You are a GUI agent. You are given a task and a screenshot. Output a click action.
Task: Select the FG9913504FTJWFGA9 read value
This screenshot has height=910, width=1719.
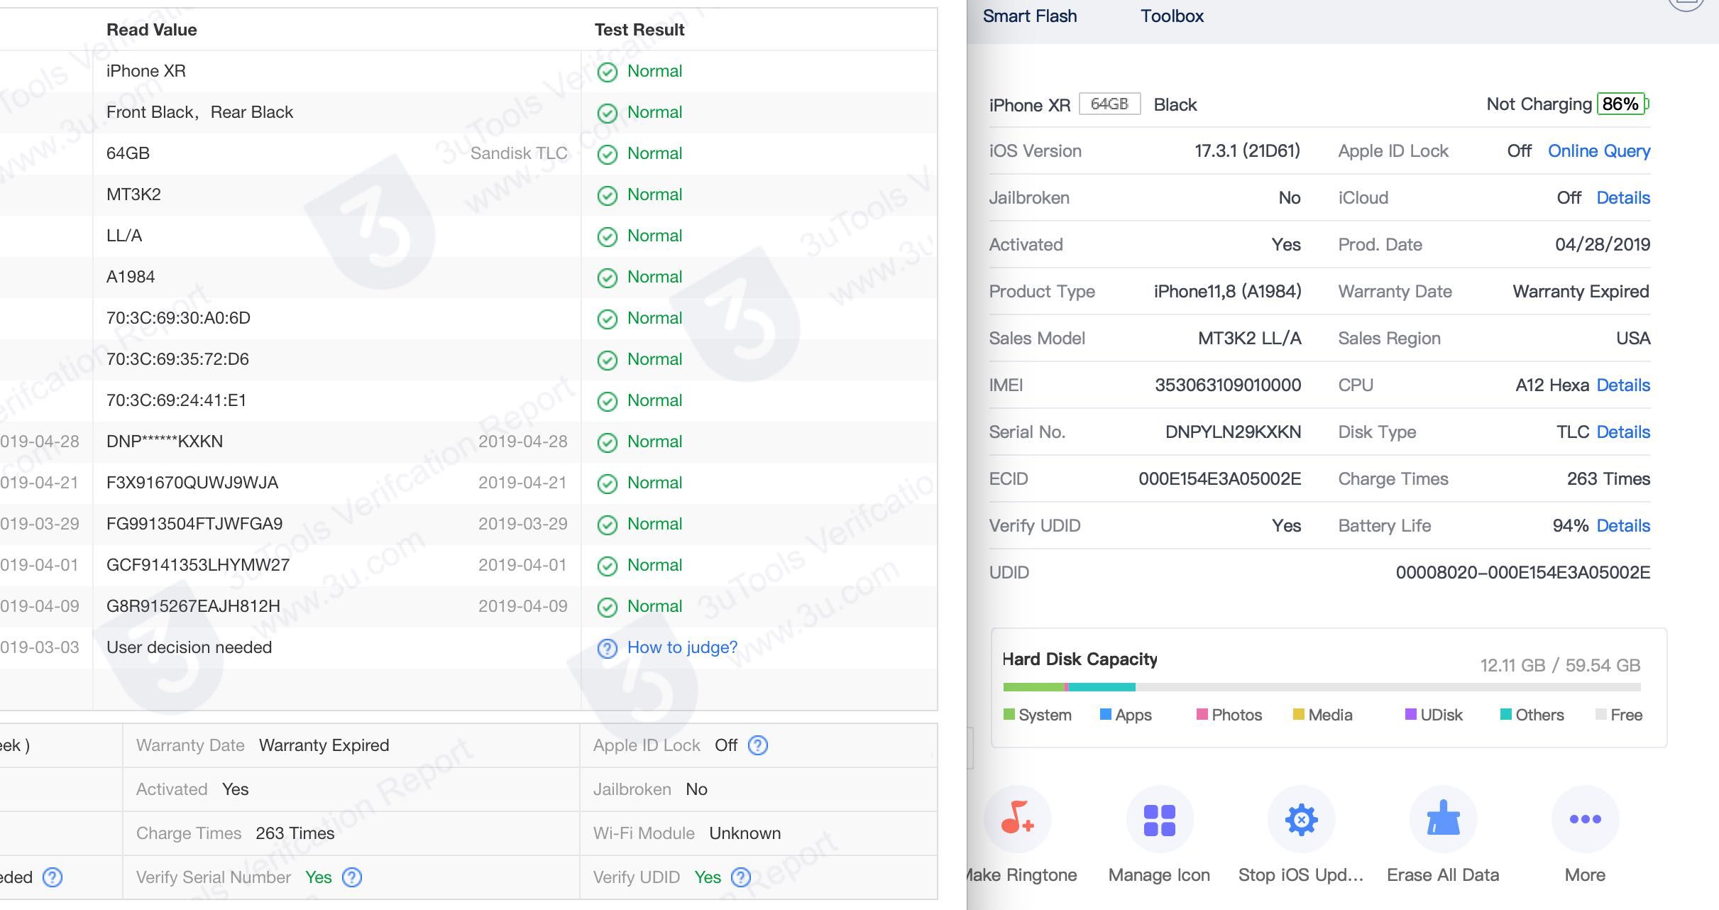tap(194, 524)
